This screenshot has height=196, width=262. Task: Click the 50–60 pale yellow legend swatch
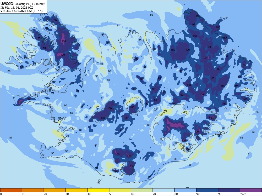click(x=120, y=190)
